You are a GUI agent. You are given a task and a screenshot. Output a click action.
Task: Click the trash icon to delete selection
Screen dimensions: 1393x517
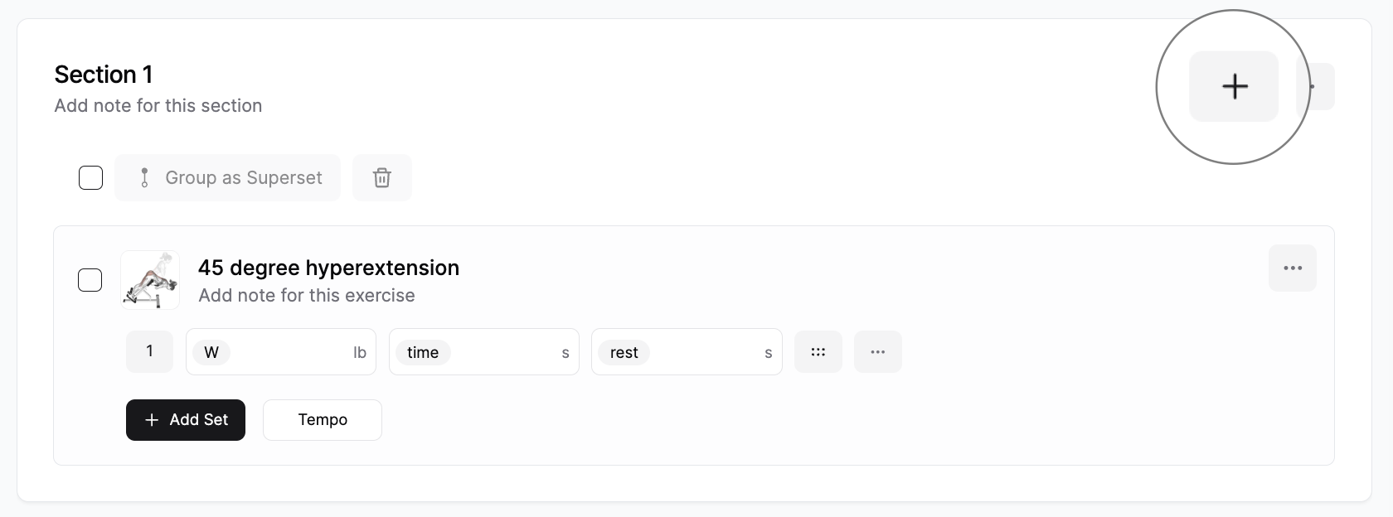click(x=381, y=177)
